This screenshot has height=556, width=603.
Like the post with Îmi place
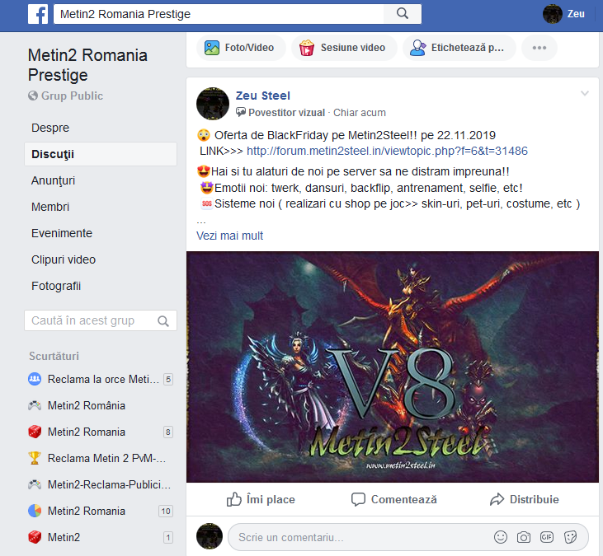click(x=261, y=499)
